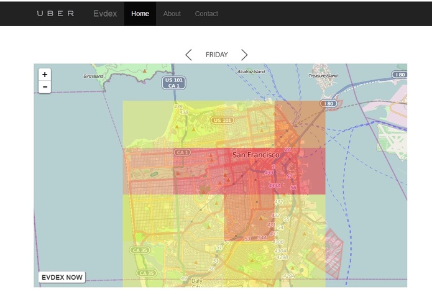432x307 pixels.
Task: Click the Treasure Island label
Action: 323,75
